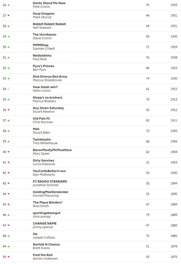181x264 pixels.
Task: Open the Kante Stand Me Now team
Action: (x=49, y=3)
